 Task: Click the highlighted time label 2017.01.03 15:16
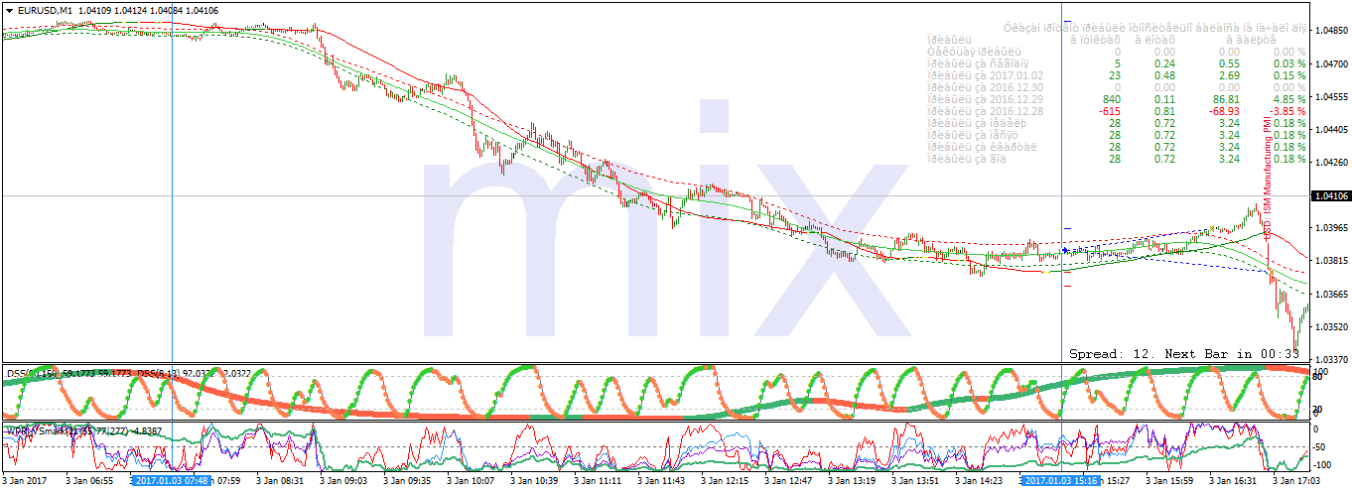[x=1061, y=481]
